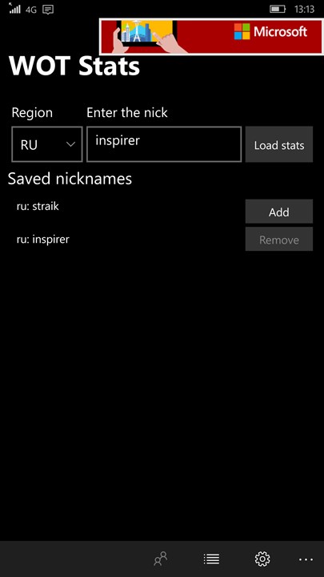324x577 pixels.
Task: Open settings gear icon in bottom bar
Action: 262,559
